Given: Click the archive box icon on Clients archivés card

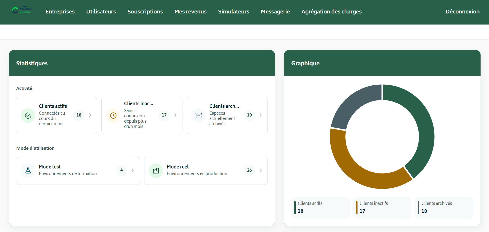Looking at the screenshot, I should [x=199, y=115].
